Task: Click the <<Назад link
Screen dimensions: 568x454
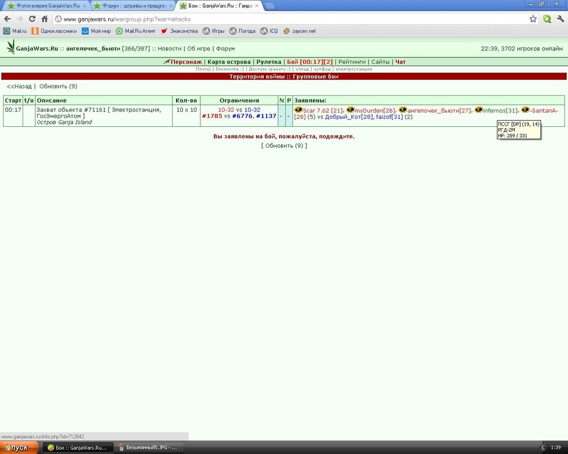Action: tap(19, 86)
